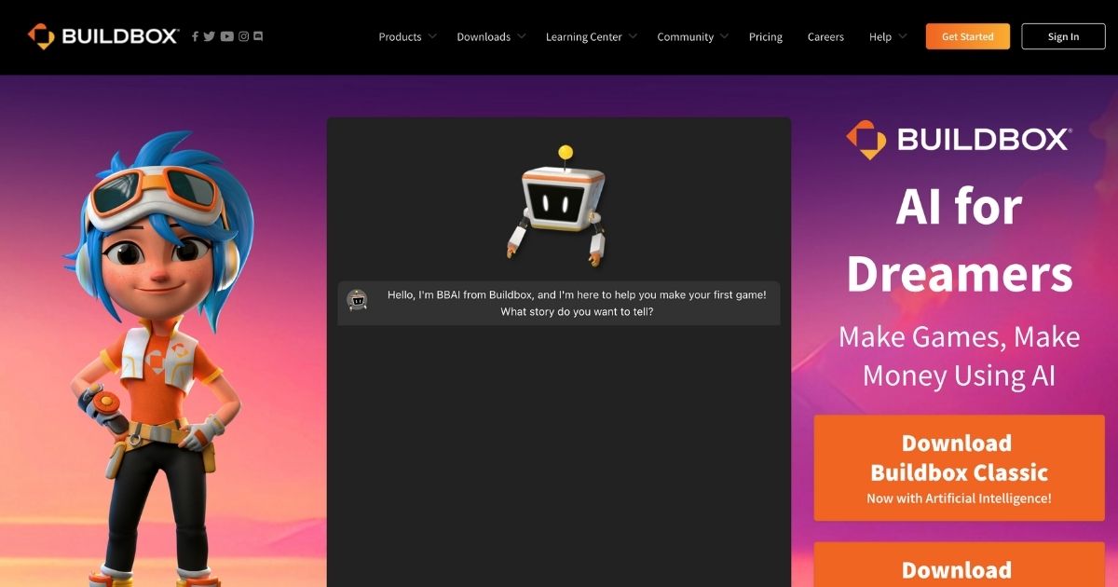The height and width of the screenshot is (587, 1118).
Task: Click the BBAI greeting message bubble
Action: tap(559, 303)
